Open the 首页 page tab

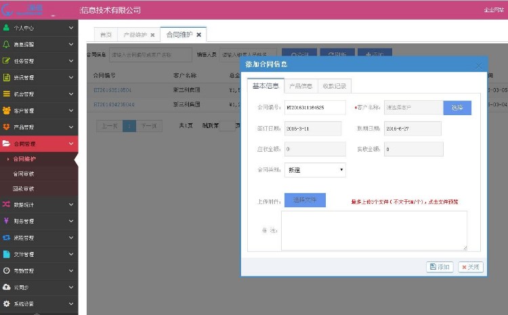(x=106, y=35)
